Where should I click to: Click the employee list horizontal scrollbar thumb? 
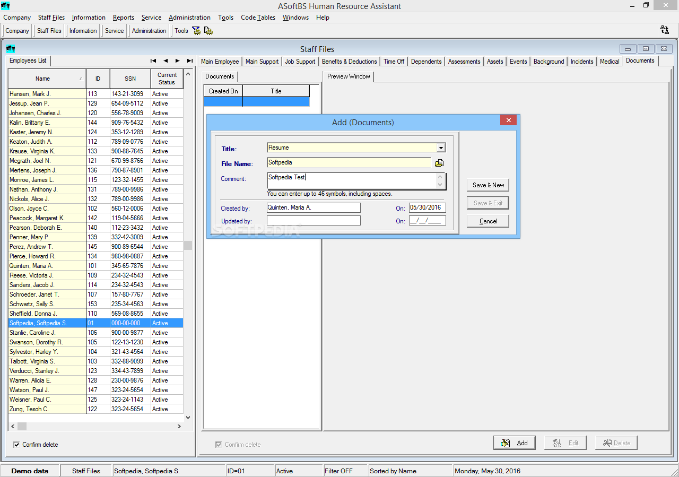(x=22, y=426)
